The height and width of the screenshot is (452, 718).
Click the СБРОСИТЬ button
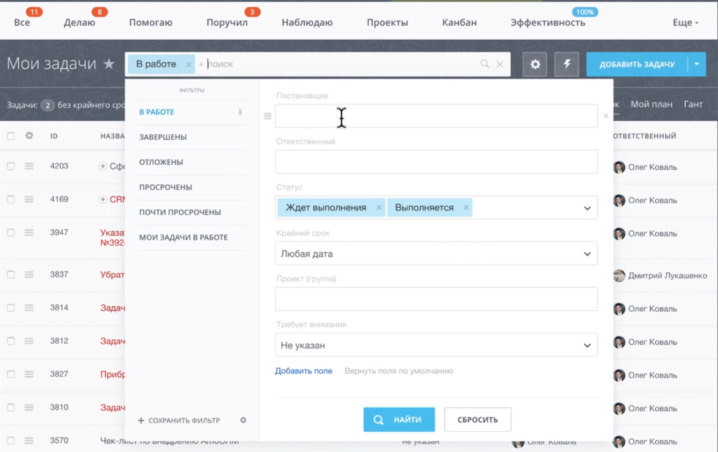(478, 420)
